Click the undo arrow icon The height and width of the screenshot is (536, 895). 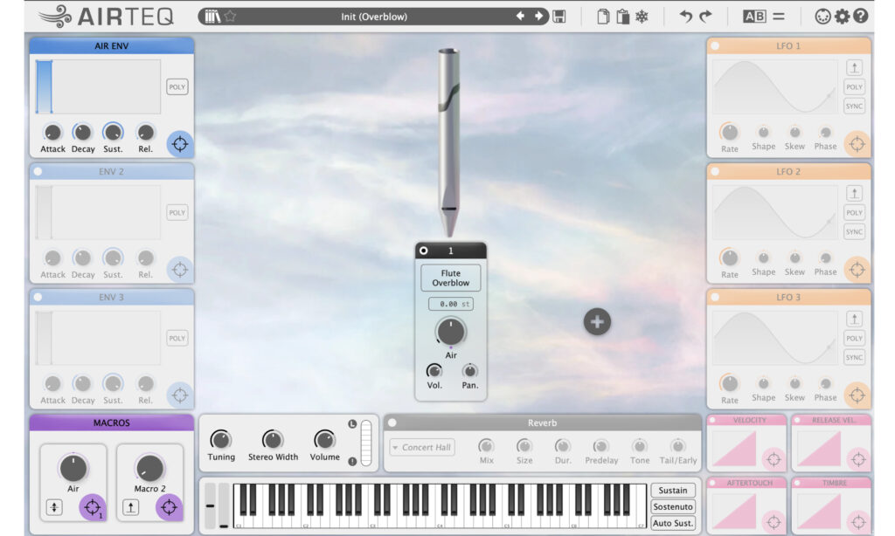[685, 17]
